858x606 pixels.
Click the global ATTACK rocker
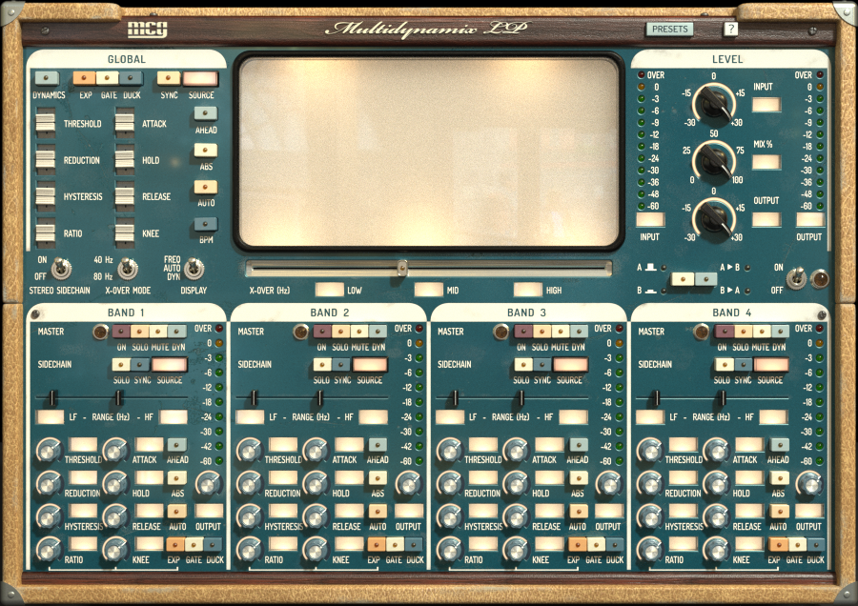125,123
